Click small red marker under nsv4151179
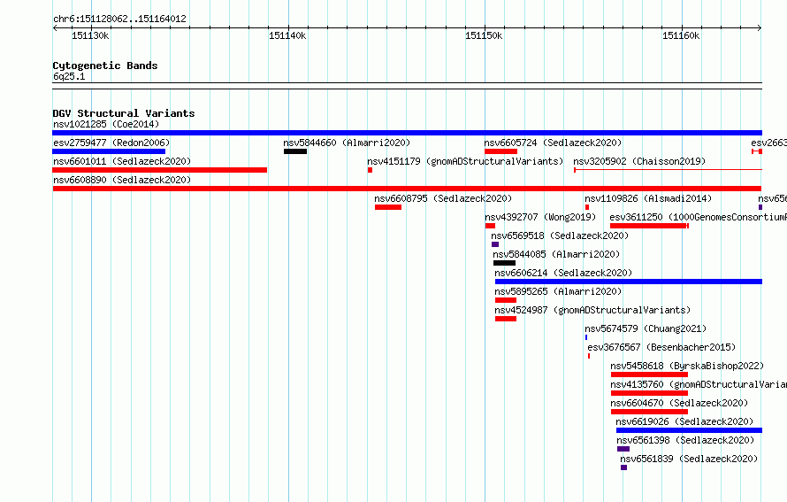Screen dimensions: 787x502 click(370, 170)
